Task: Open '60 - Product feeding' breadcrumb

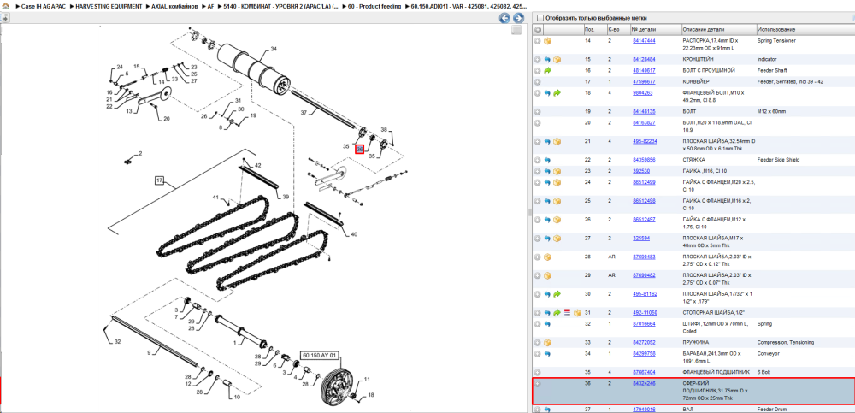Action: coord(374,6)
